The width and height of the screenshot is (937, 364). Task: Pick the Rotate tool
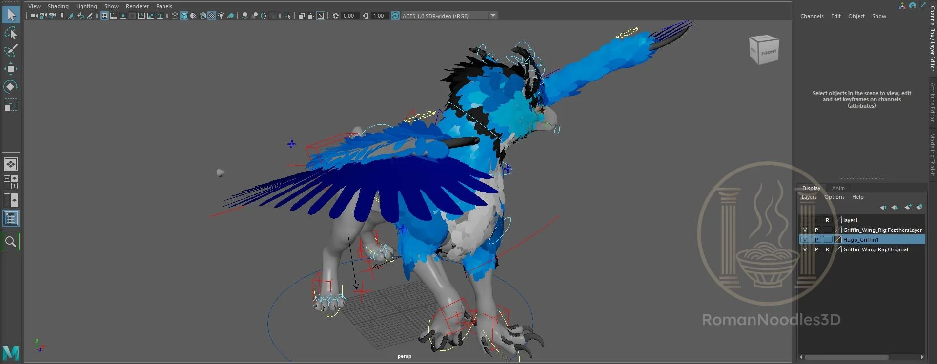[x=11, y=87]
